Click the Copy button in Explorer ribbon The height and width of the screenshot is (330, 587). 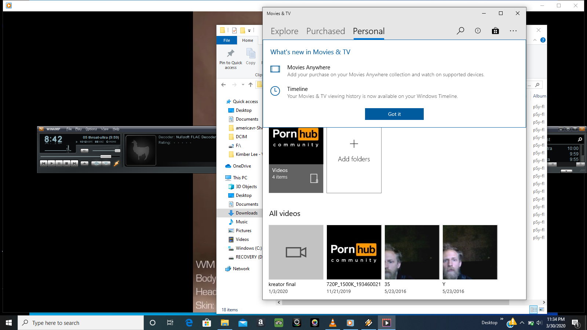251,57
